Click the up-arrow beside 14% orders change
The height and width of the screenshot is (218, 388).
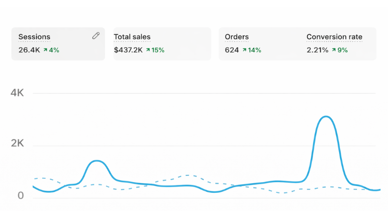click(244, 50)
